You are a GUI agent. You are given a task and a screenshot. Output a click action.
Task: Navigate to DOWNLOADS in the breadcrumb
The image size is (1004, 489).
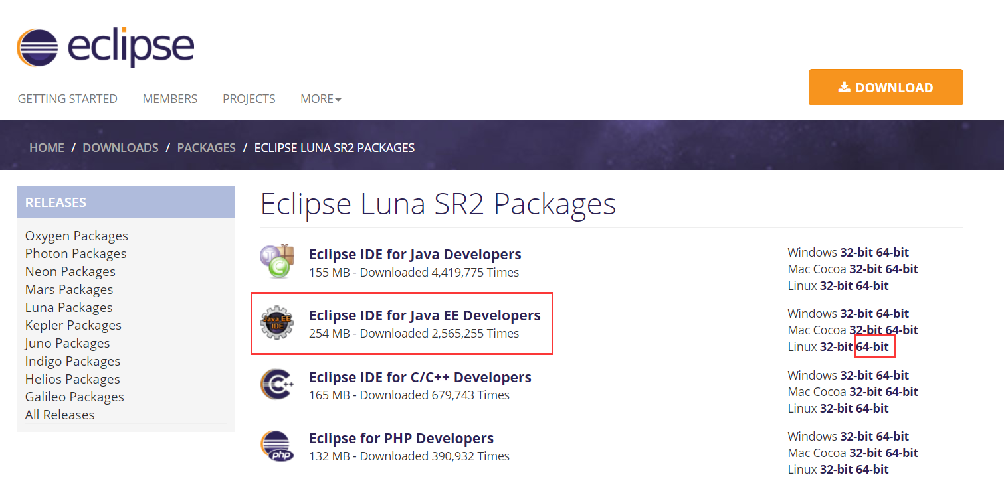120,147
